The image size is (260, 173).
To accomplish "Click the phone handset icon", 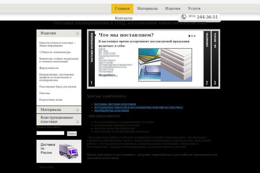I will tap(183, 17).
